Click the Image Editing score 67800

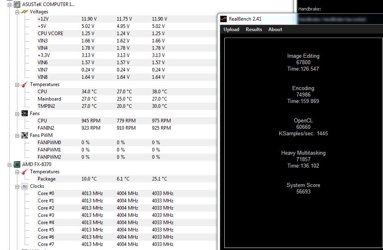pyautogui.click(x=303, y=62)
